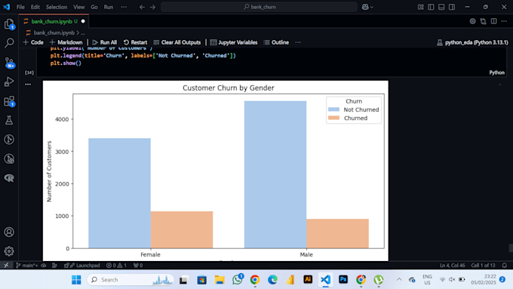Open remote window indicator in status bar
The width and height of the screenshot is (513, 289).
(6, 265)
